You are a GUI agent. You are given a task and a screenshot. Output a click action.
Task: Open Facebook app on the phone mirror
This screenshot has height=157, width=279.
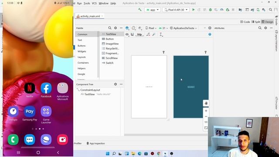[x=46, y=90]
